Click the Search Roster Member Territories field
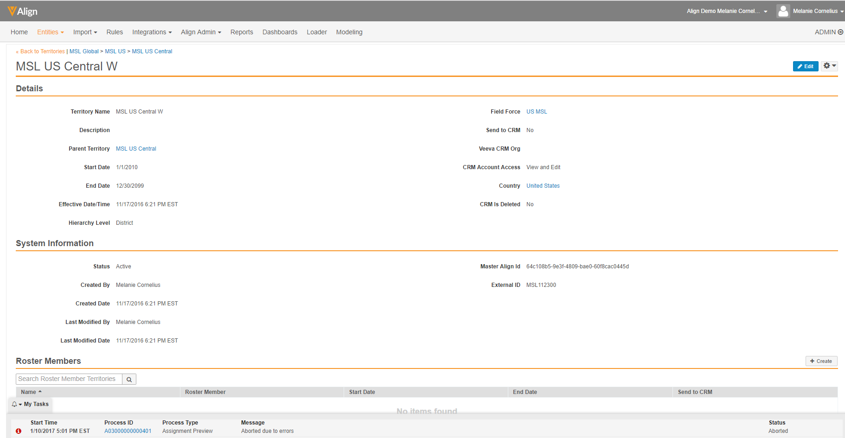The width and height of the screenshot is (845, 438). pos(69,379)
